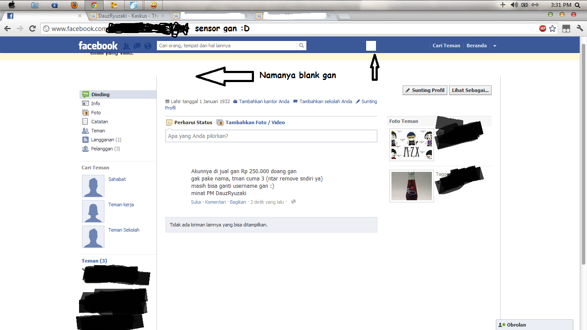Click Tambahkan sekolah Anda link
The height and width of the screenshot is (330, 587).
pos(326,101)
